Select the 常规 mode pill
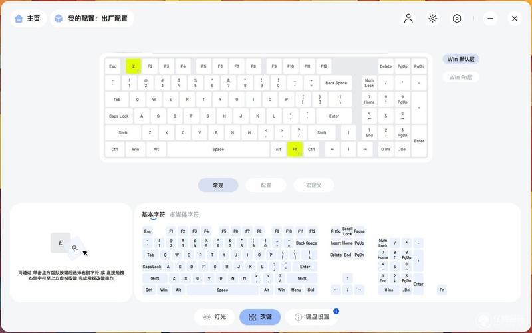This screenshot has width=532, height=333. pos(218,185)
